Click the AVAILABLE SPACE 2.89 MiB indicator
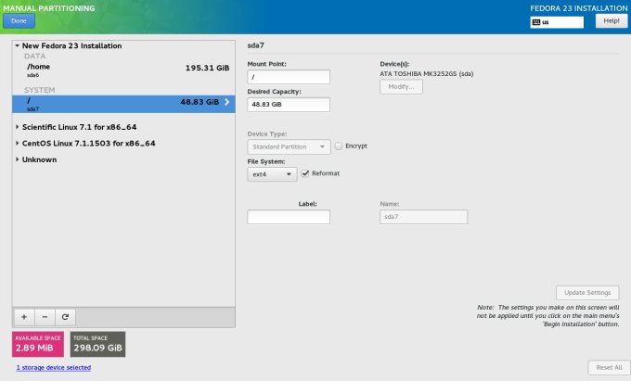Image resolution: width=631 pixels, height=381 pixels. (x=38, y=344)
